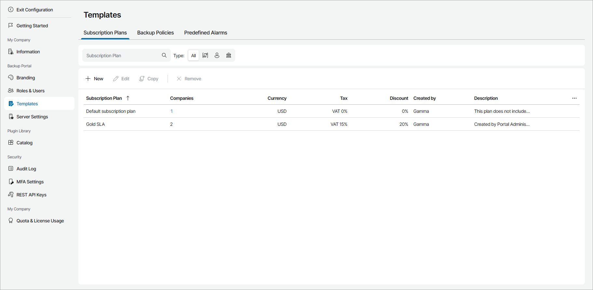The width and height of the screenshot is (593, 290).
Task: Open the column options ellipsis menu
Action: click(574, 98)
